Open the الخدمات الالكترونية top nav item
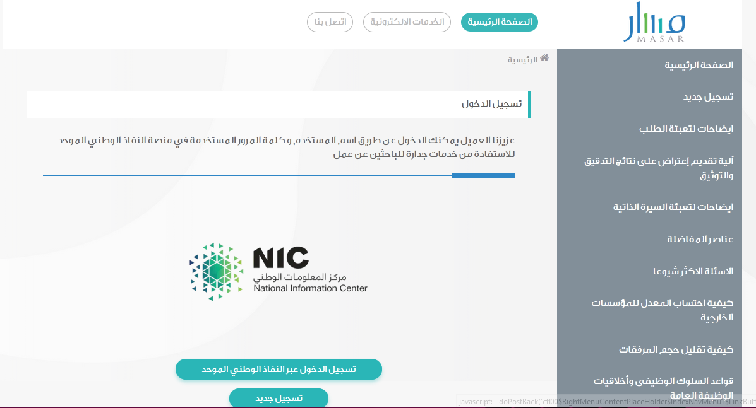The width and height of the screenshot is (756, 408). 407,22
